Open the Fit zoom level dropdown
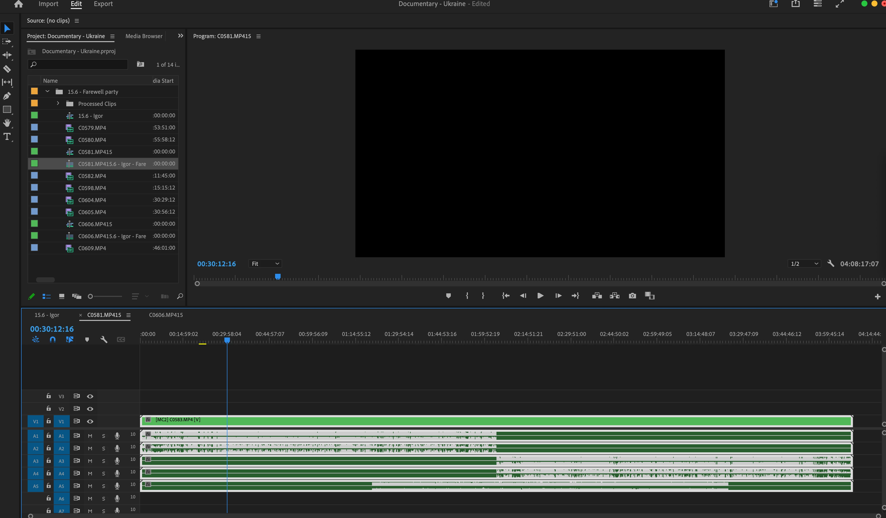886x518 pixels. [265, 264]
